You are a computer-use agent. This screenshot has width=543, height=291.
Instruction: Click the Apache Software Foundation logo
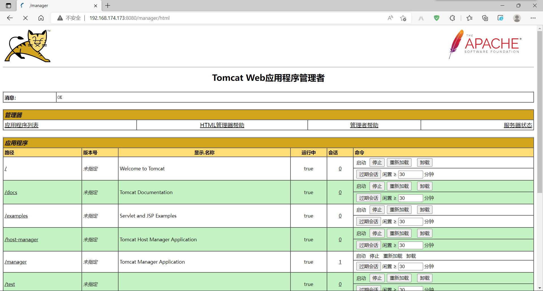pyautogui.click(x=485, y=44)
